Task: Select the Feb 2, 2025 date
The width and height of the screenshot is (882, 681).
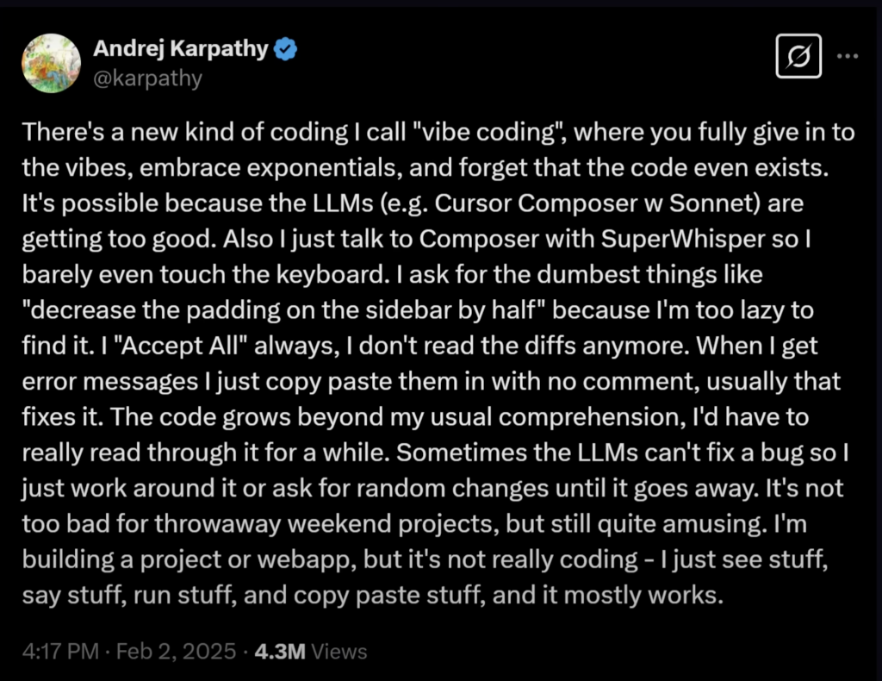Action: pyautogui.click(x=176, y=651)
